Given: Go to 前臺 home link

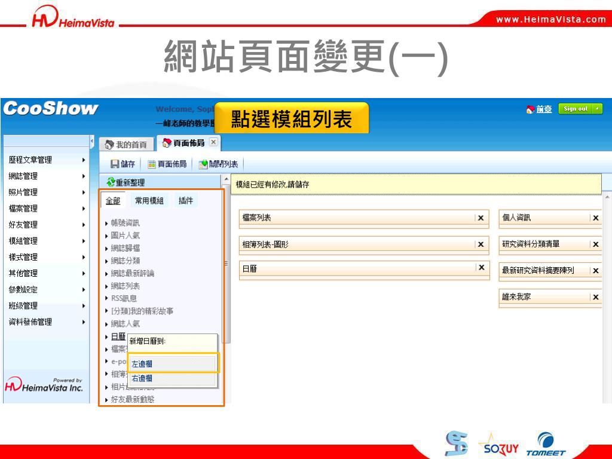Looking at the screenshot, I should click(539, 109).
